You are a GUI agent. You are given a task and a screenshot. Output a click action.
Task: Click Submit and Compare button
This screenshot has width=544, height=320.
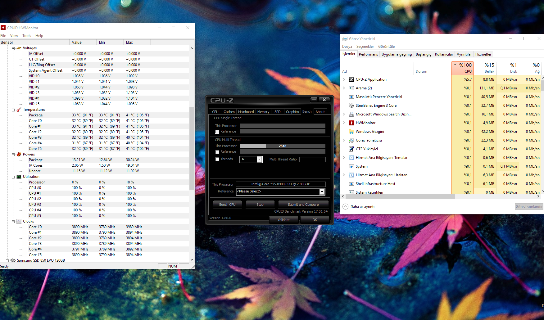tap(303, 205)
